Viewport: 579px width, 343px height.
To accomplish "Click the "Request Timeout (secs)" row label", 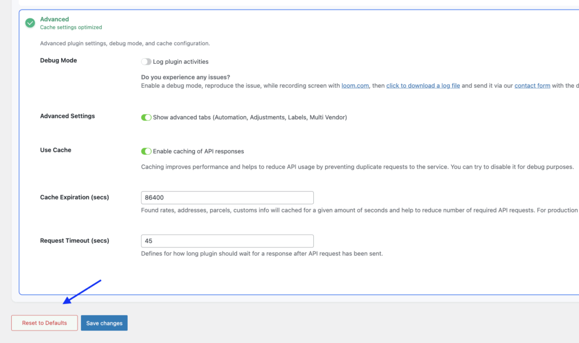I will (74, 241).
